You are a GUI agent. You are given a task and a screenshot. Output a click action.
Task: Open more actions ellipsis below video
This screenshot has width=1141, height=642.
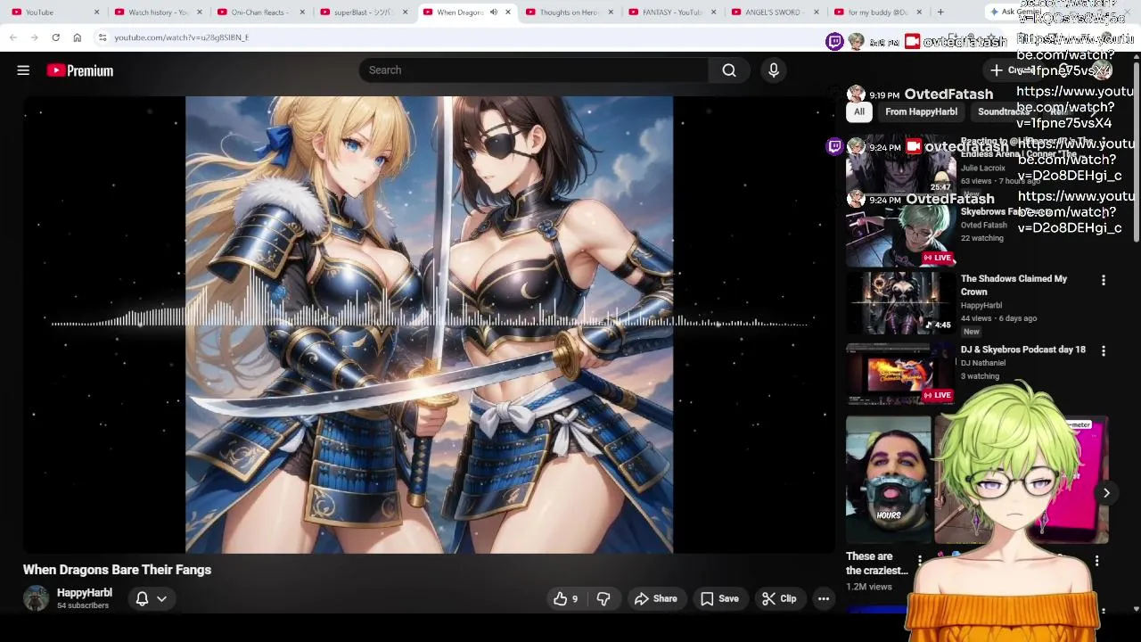[824, 599]
